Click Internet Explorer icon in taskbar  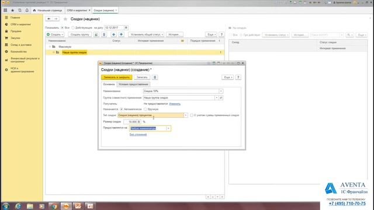pos(18,206)
